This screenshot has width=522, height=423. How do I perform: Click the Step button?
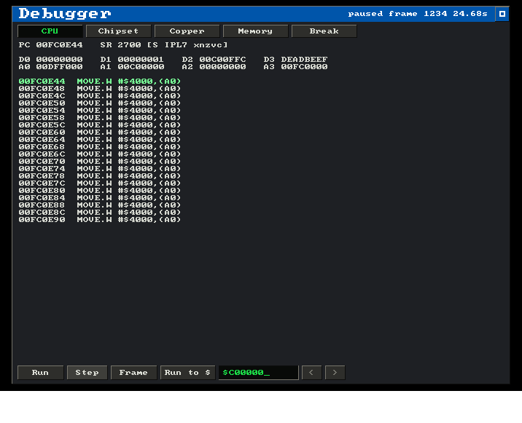pos(87,373)
